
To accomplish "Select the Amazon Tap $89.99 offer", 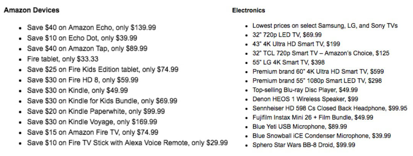I will click(87, 49).
